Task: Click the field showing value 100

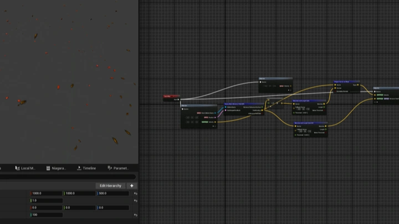Action: [x=46, y=215]
